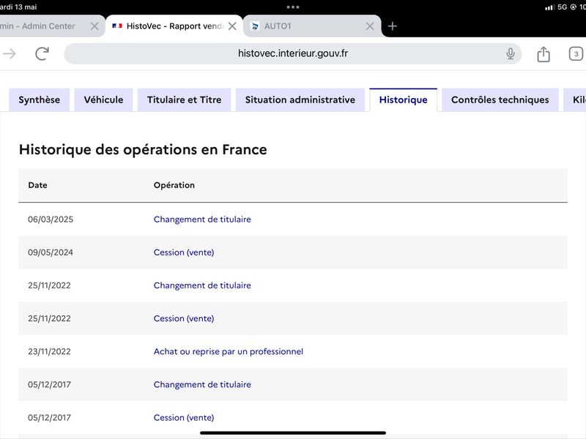Tap the date shown in status bar
Image resolution: width=586 pixels, height=439 pixels.
pos(19,7)
